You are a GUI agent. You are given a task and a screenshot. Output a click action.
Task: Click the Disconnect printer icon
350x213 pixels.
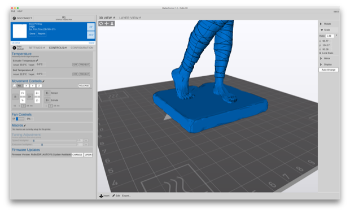[x=14, y=18]
